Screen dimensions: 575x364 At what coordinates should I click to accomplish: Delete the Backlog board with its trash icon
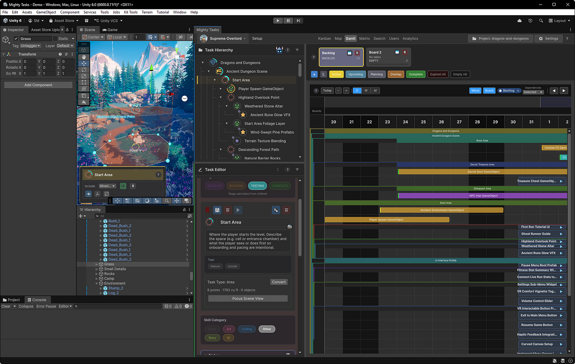pyautogui.click(x=357, y=53)
